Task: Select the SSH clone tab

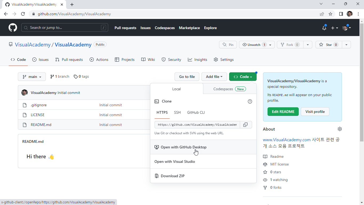Action: point(177,112)
